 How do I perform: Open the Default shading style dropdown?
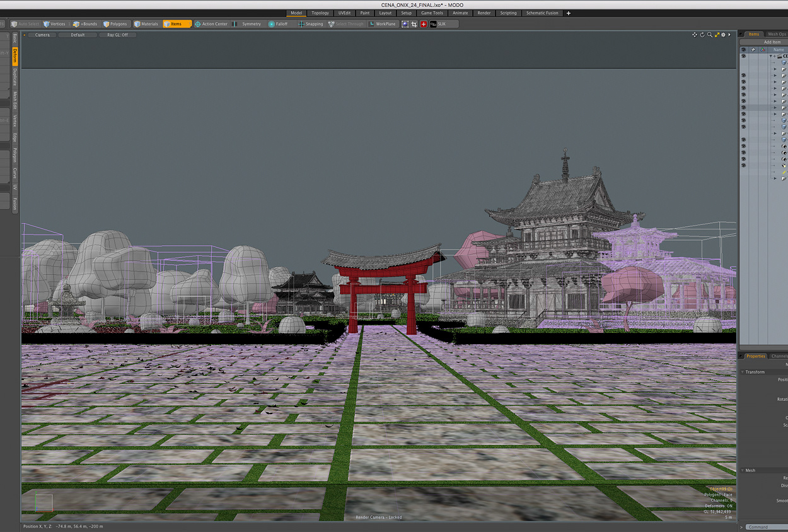[78, 35]
